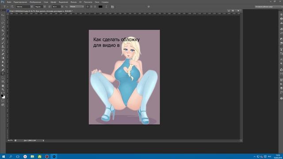Open the Tahoma font family dropdown
This screenshot has width=283, height=159.
coord(31,7)
